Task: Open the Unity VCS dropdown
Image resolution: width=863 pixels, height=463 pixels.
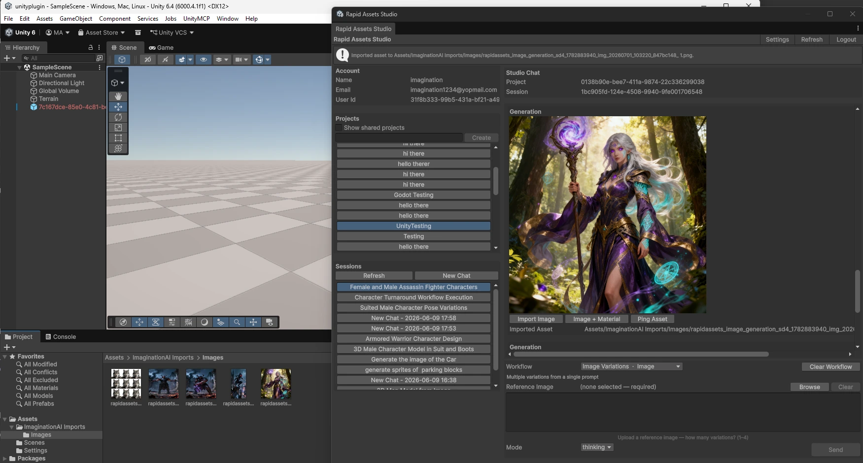Action: click(x=172, y=33)
